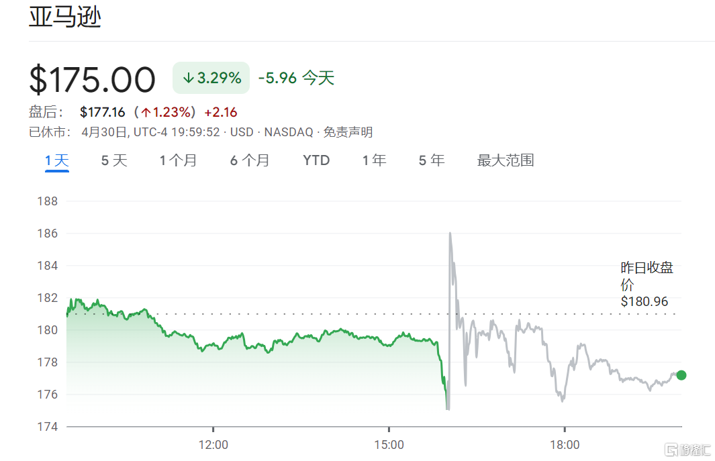
Task: Show the 1个月 price chart
Action: pyautogui.click(x=178, y=160)
